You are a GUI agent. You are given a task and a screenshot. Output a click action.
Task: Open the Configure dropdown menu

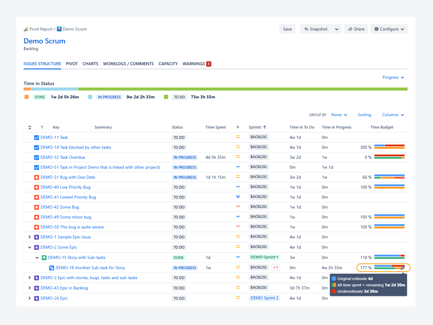click(389, 29)
